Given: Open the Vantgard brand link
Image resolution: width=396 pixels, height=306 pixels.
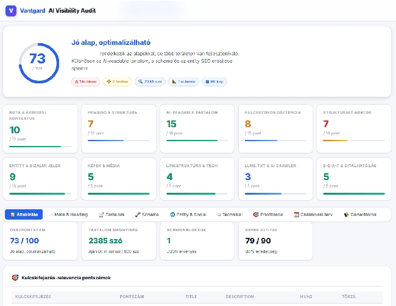Looking at the screenshot, I should [32, 10].
